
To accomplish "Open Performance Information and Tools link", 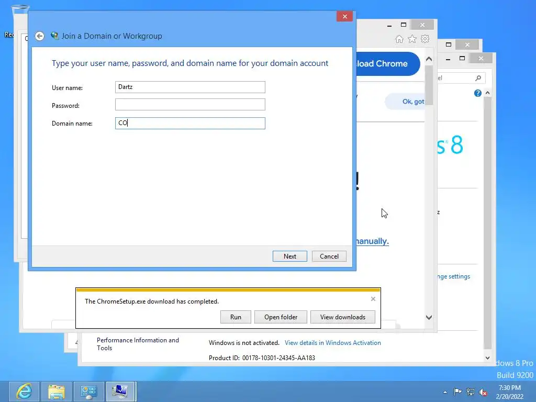I will coord(138,344).
